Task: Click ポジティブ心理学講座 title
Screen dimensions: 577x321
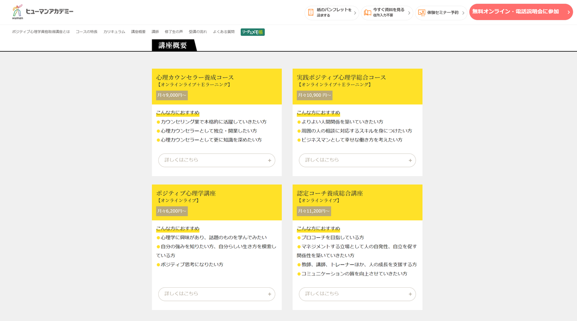Action: 186,193
